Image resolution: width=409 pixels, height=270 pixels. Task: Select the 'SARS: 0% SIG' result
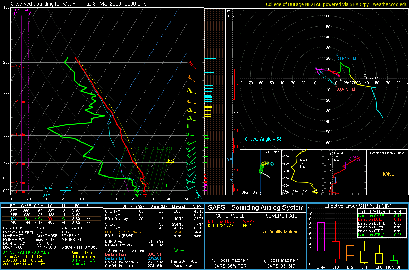pyautogui.click(x=281, y=265)
